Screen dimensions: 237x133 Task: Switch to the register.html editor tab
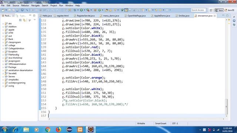click(x=61, y=16)
